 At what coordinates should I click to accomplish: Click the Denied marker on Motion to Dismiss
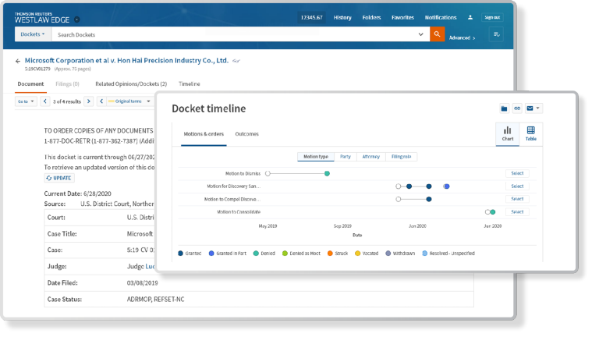(327, 173)
